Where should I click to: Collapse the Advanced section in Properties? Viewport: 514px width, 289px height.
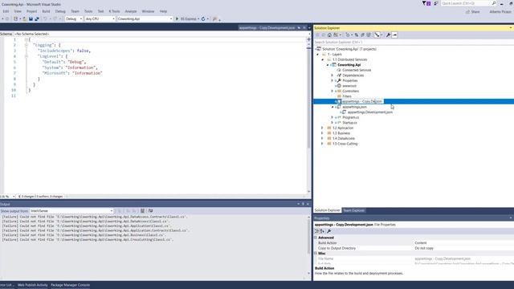tap(316, 238)
